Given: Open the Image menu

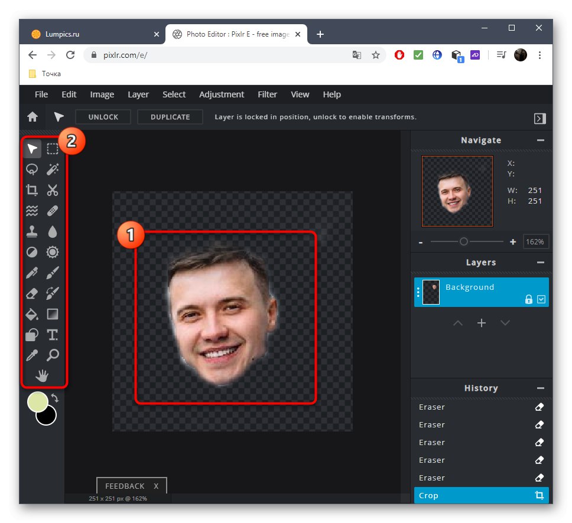Looking at the screenshot, I should coord(102,94).
